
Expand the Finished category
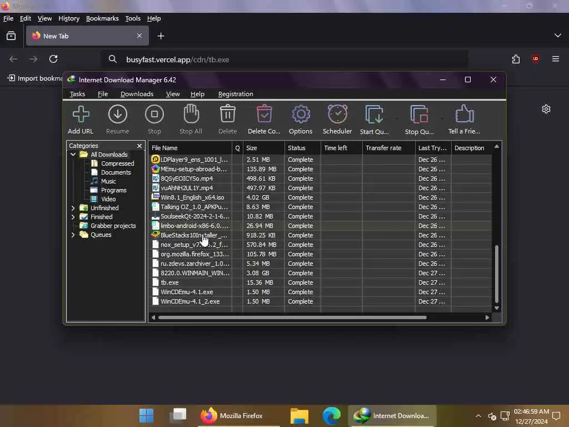click(73, 217)
